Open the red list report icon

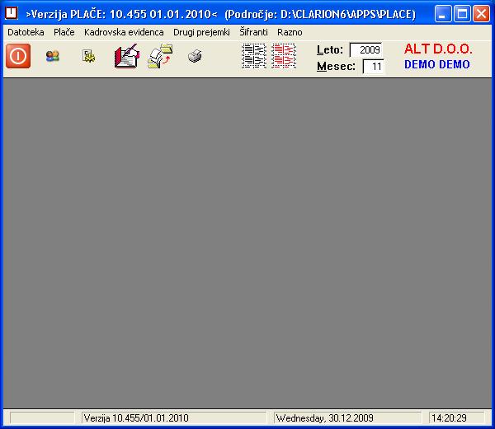(x=284, y=56)
